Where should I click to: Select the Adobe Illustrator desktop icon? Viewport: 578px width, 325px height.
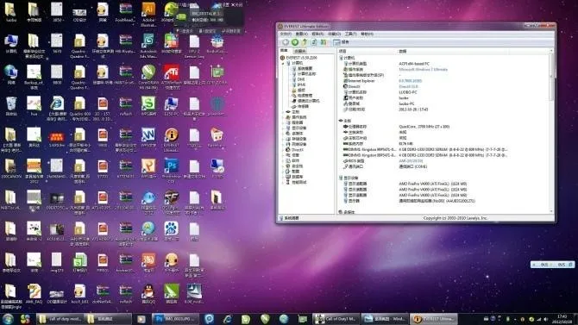click(x=148, y=15)
